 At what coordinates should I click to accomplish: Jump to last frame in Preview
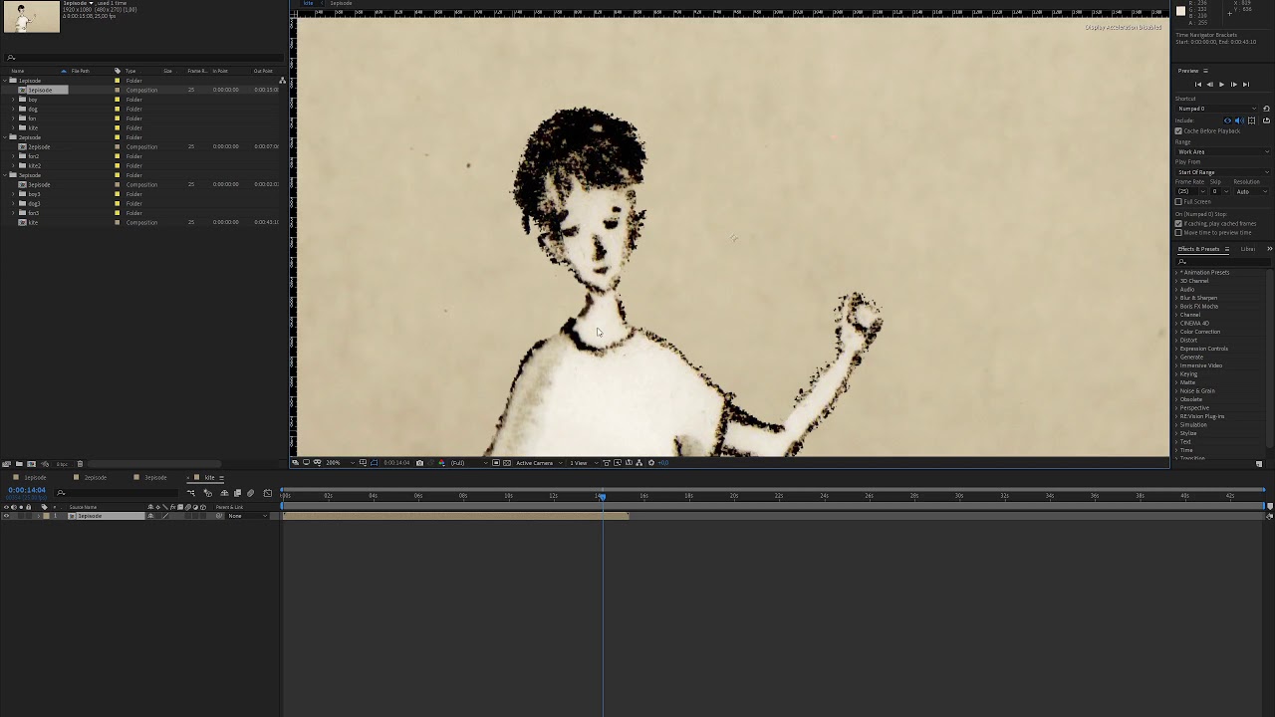click(1245, 85)
